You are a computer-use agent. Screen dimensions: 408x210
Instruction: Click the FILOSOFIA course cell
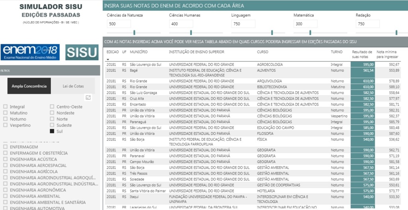click(x=265, y=133)
